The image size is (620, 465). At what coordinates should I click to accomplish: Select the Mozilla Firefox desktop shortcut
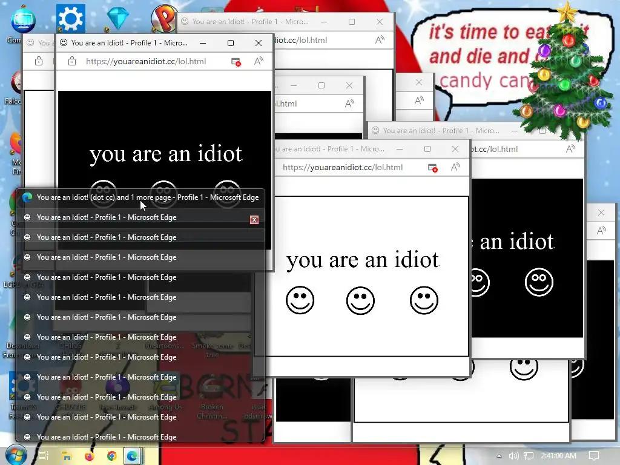pos(16,144)
